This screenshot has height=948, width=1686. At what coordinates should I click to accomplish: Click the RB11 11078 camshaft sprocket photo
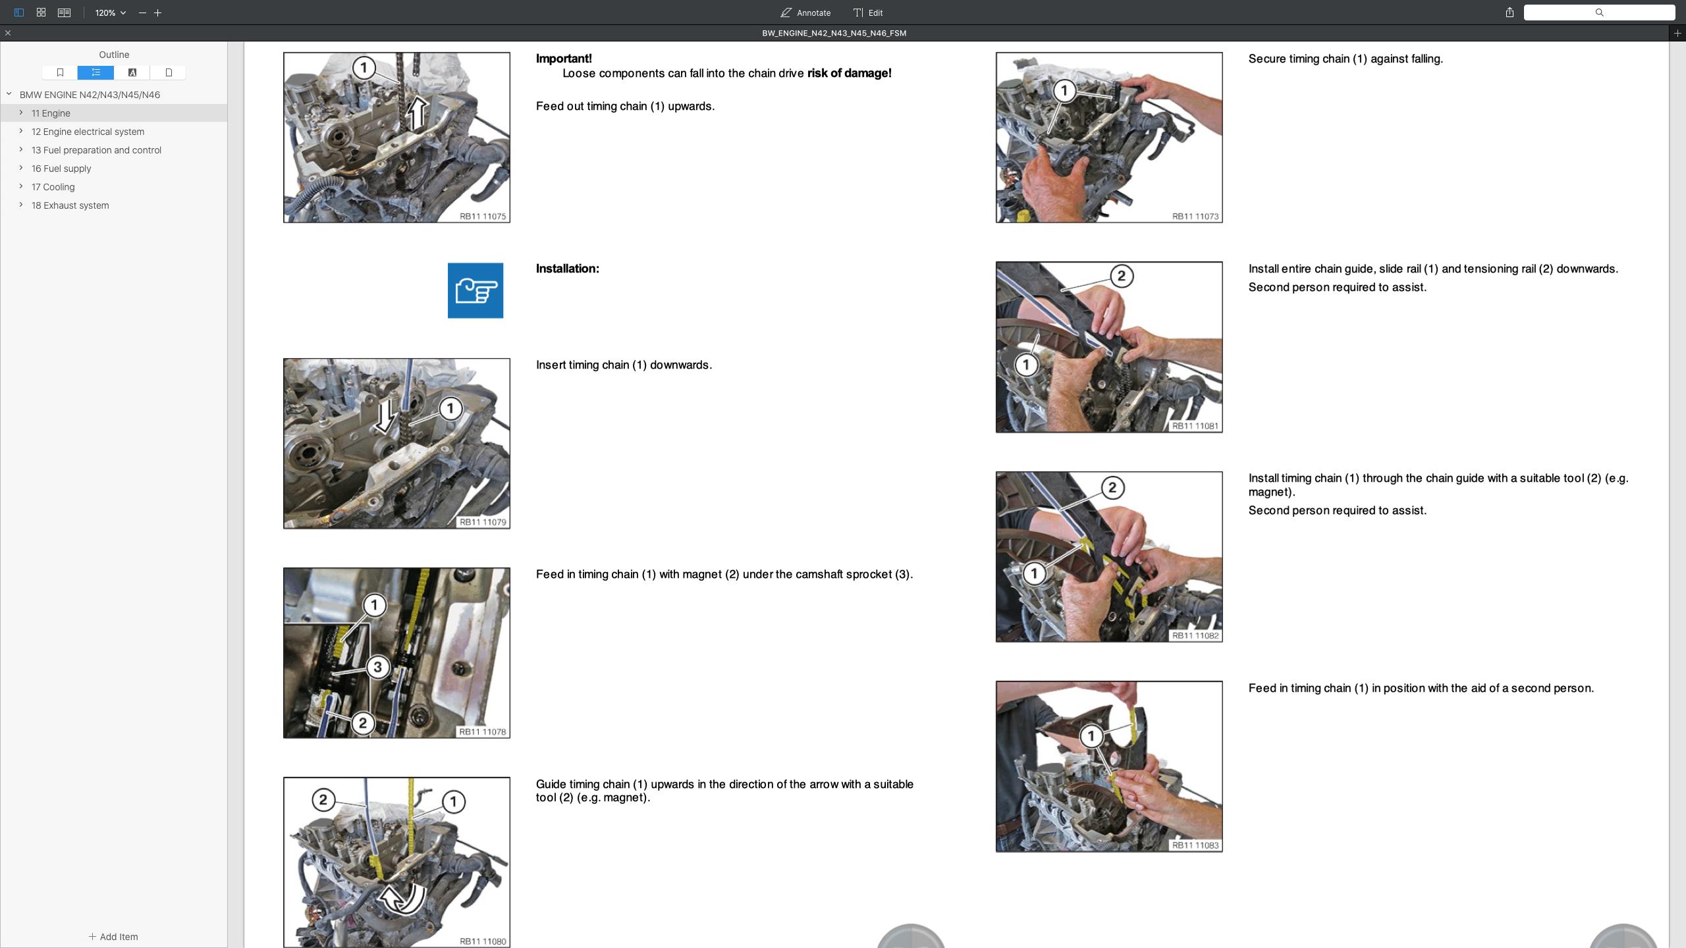tap(396, 652)
